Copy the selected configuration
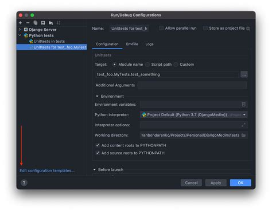Viewport: 272px width, 211px height. [36, 23]
